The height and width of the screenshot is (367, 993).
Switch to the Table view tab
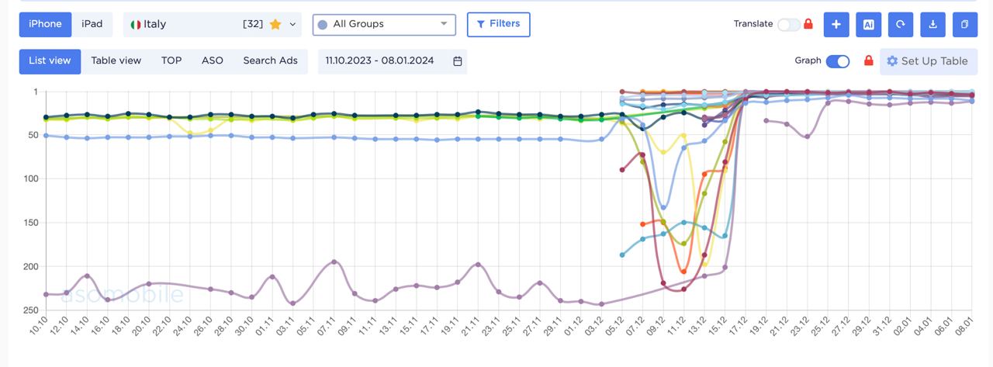(116, 61)
